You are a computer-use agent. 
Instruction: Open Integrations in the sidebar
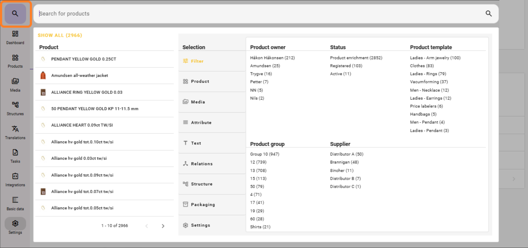coord(15,180)
